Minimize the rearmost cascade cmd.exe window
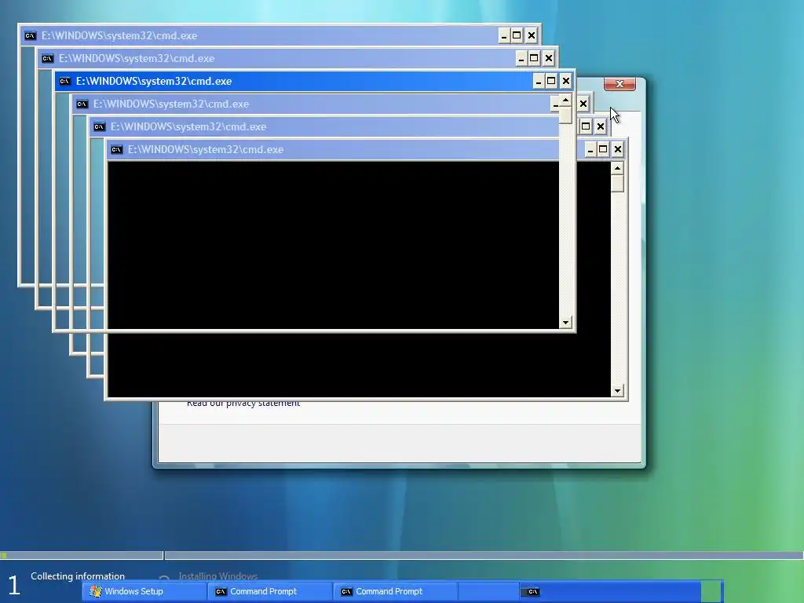The width and height of the screenshot is (804, 603). [504, 35]
